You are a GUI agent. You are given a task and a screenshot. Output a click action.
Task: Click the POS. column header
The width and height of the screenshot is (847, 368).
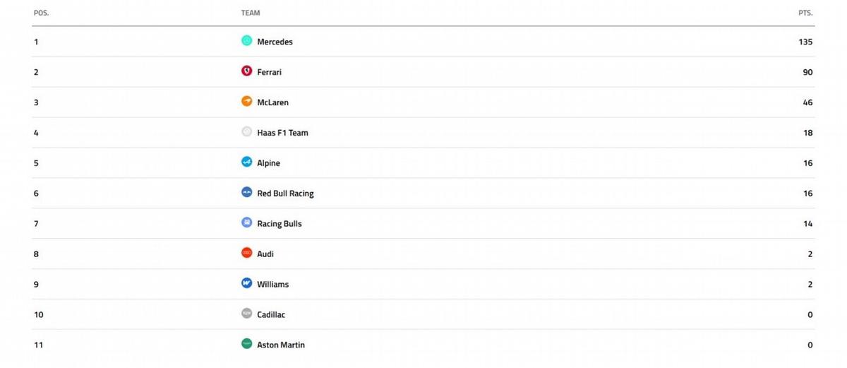(41, 13)
